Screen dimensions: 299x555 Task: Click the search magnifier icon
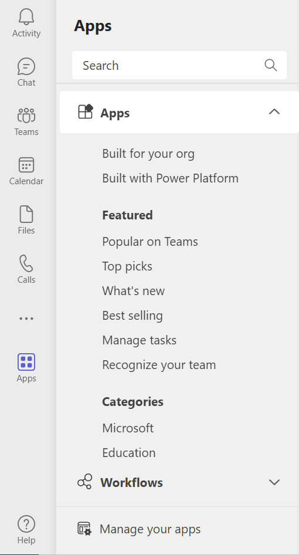(271, 65)
